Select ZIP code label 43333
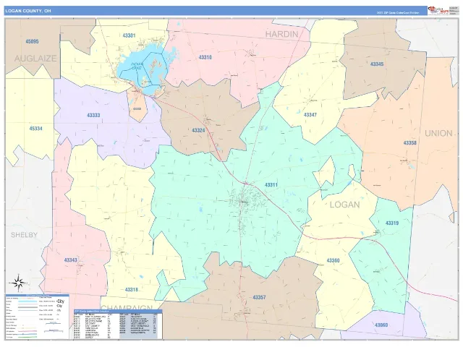Screen dimensions: 463x347 [93, 116]
